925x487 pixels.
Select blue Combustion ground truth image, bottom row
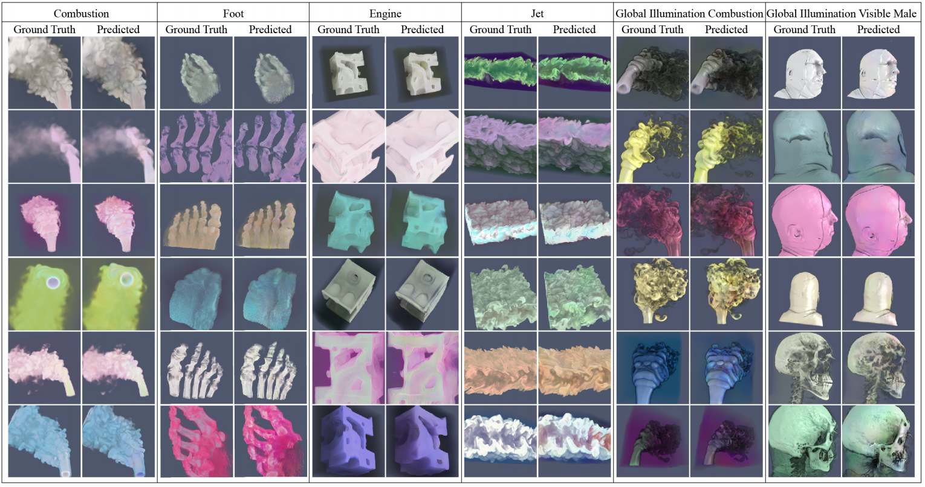click(x=44, y=442)
